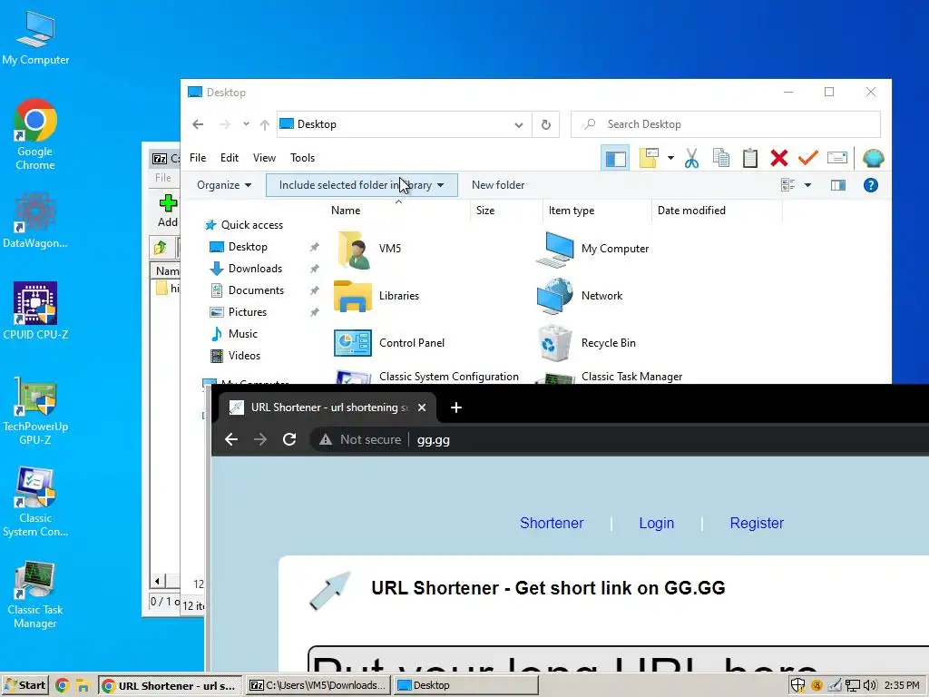Switch to 7-Zip Downloads taskbar button
Image resolution: width=929 pixels, height=697 pixels.
[x=318, y=686]
